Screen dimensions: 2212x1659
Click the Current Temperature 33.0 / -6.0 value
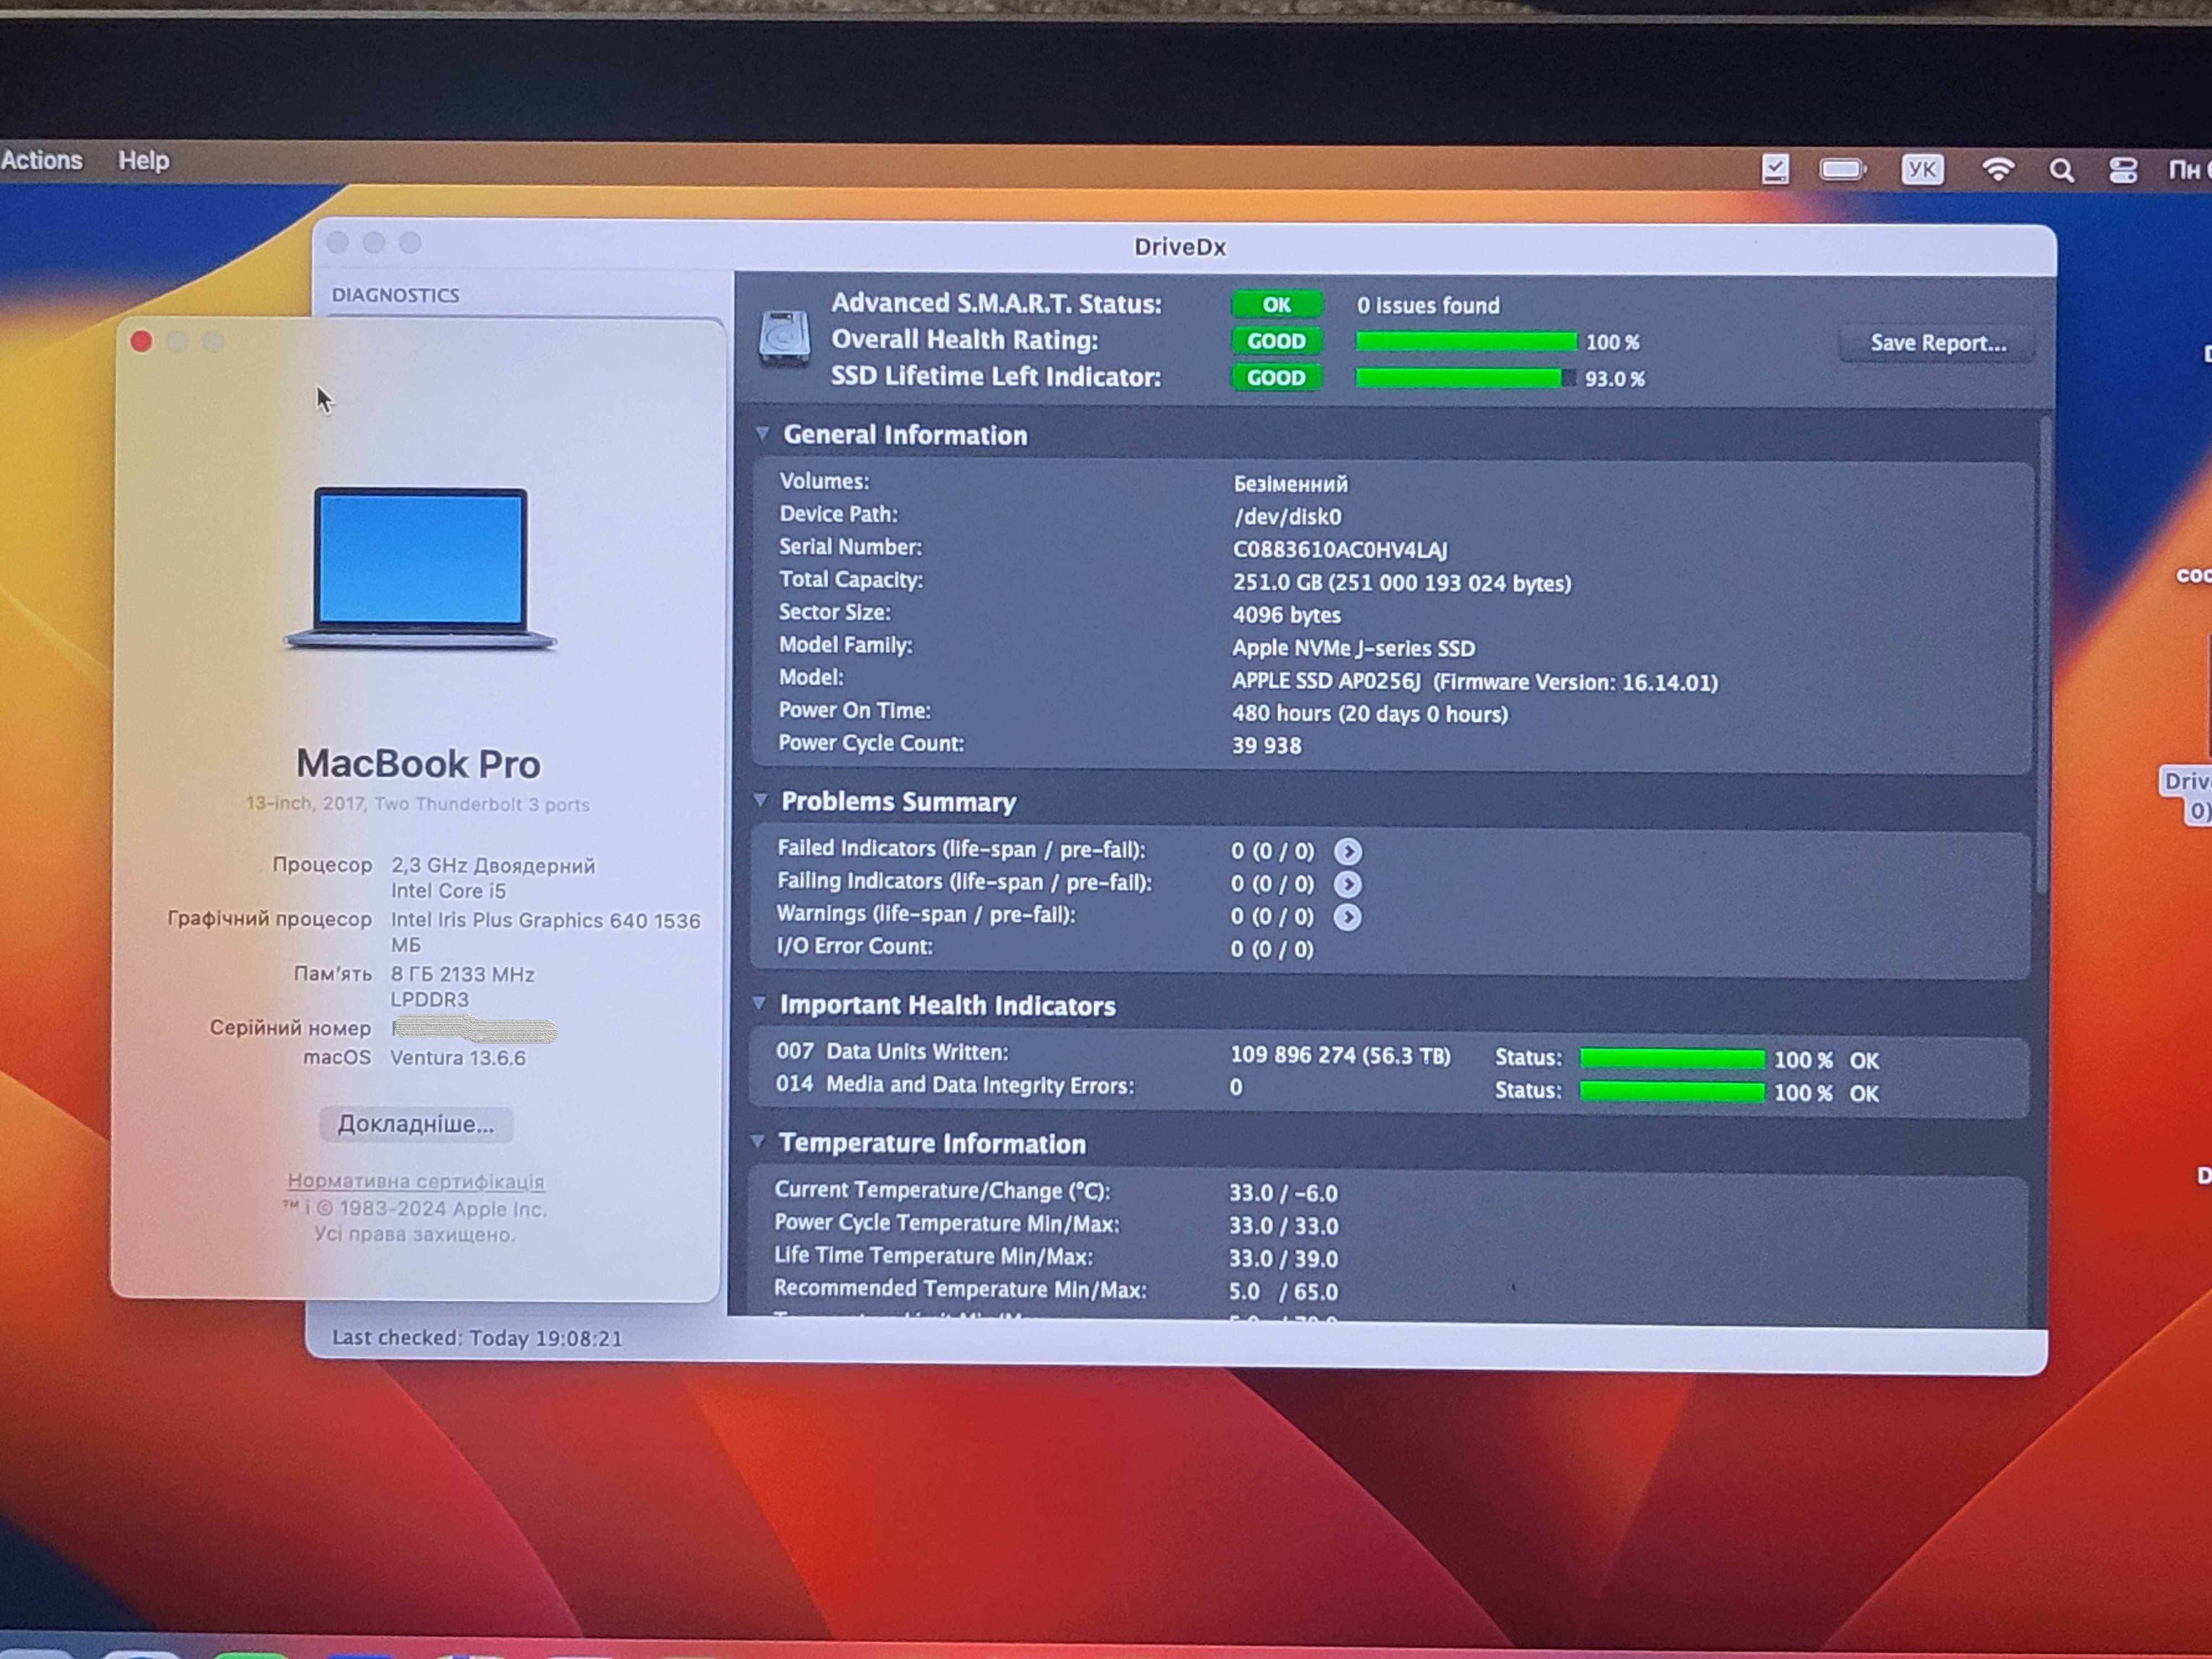point(1283,1193)
